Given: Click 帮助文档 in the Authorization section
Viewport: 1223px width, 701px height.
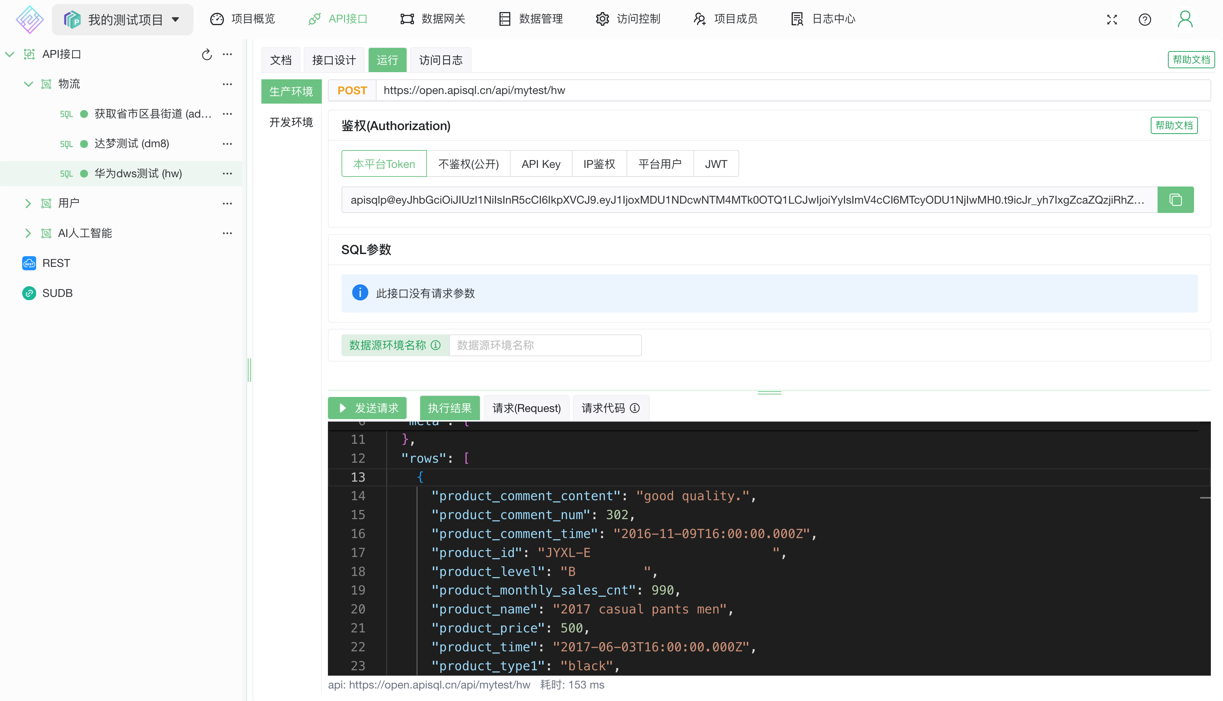Looking at the screenshot, I should coord(1174,126).
